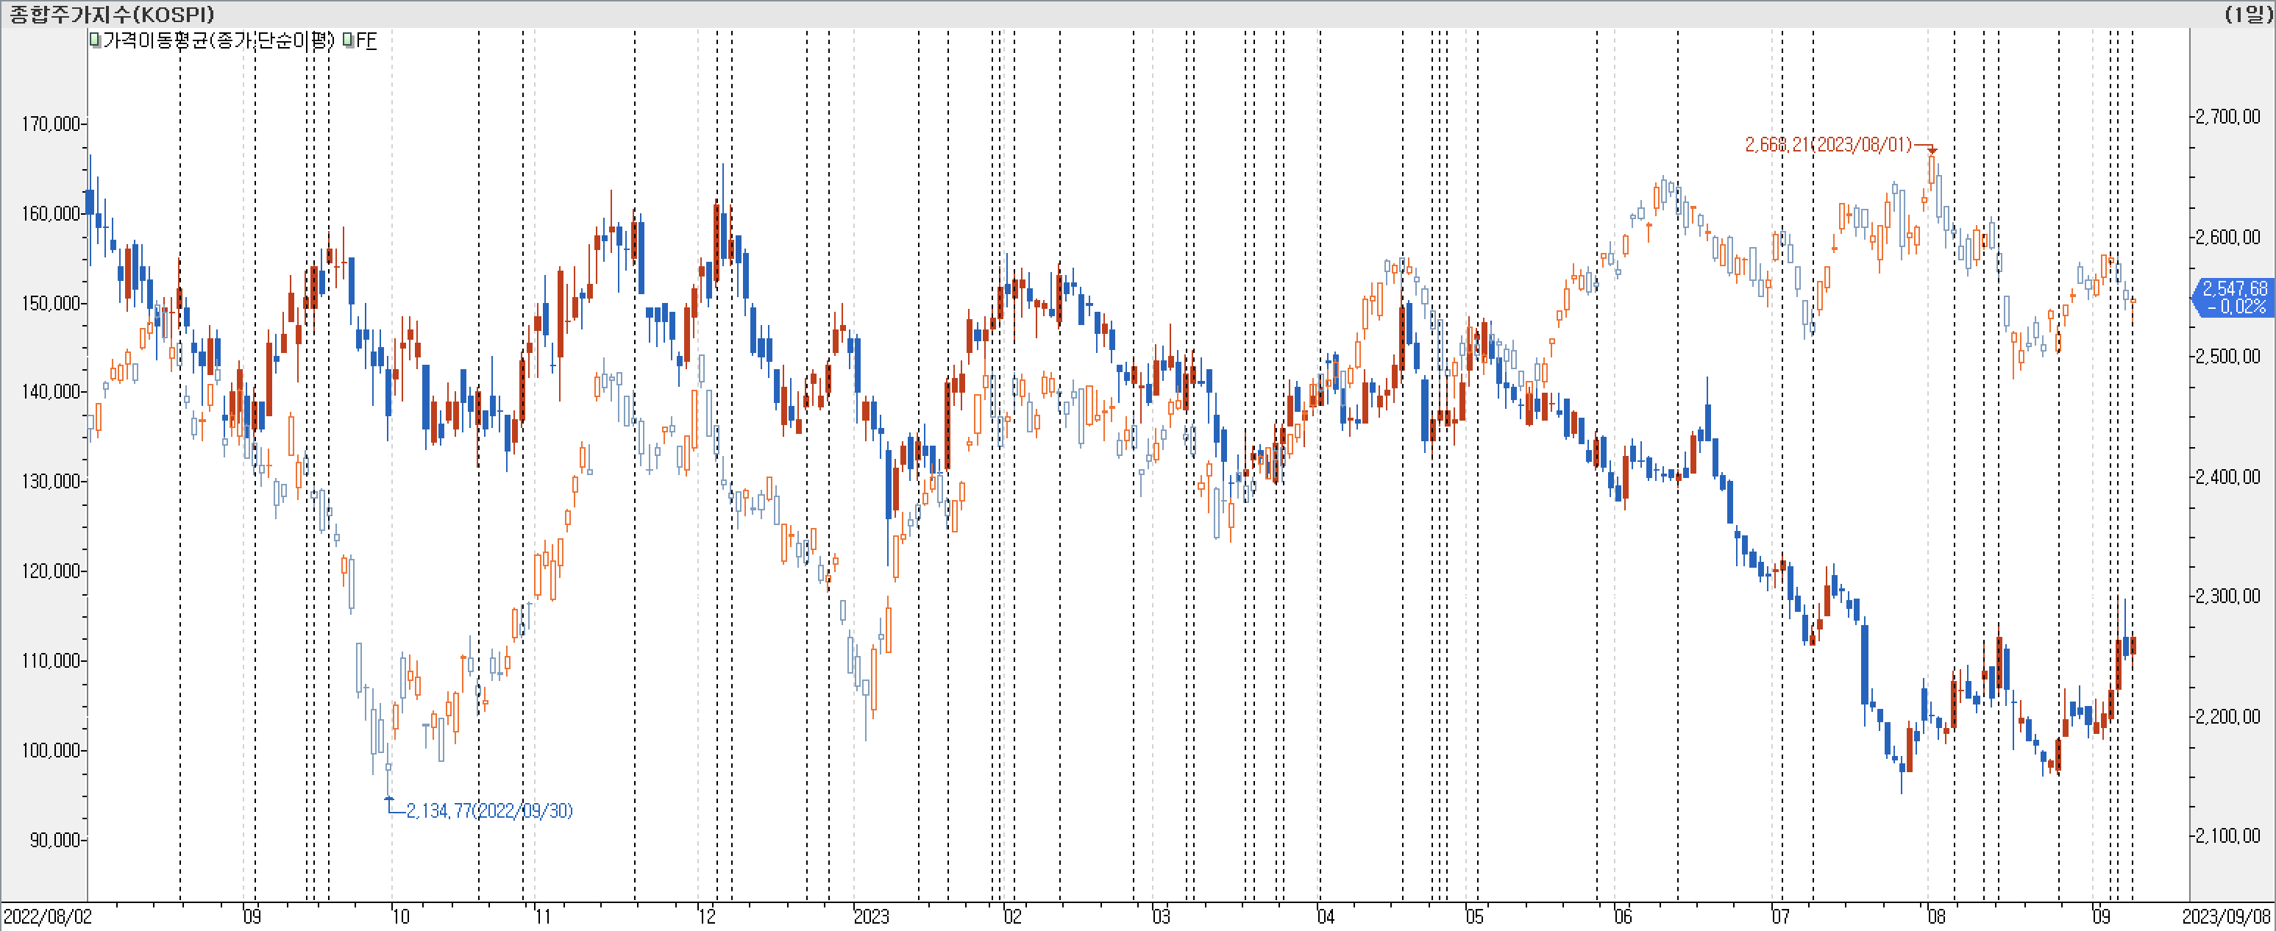The height and width of the screenshot is (931, 2276).
Task: Click the 2022/08/02 start date label
Action: (x=47, y=916)
